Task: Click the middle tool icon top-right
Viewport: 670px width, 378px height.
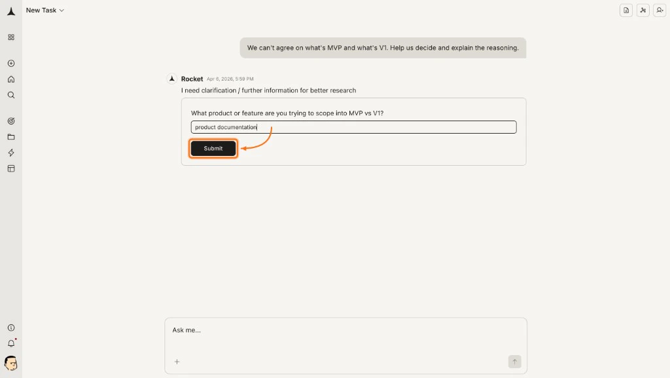Action: [x=643, y=10]
